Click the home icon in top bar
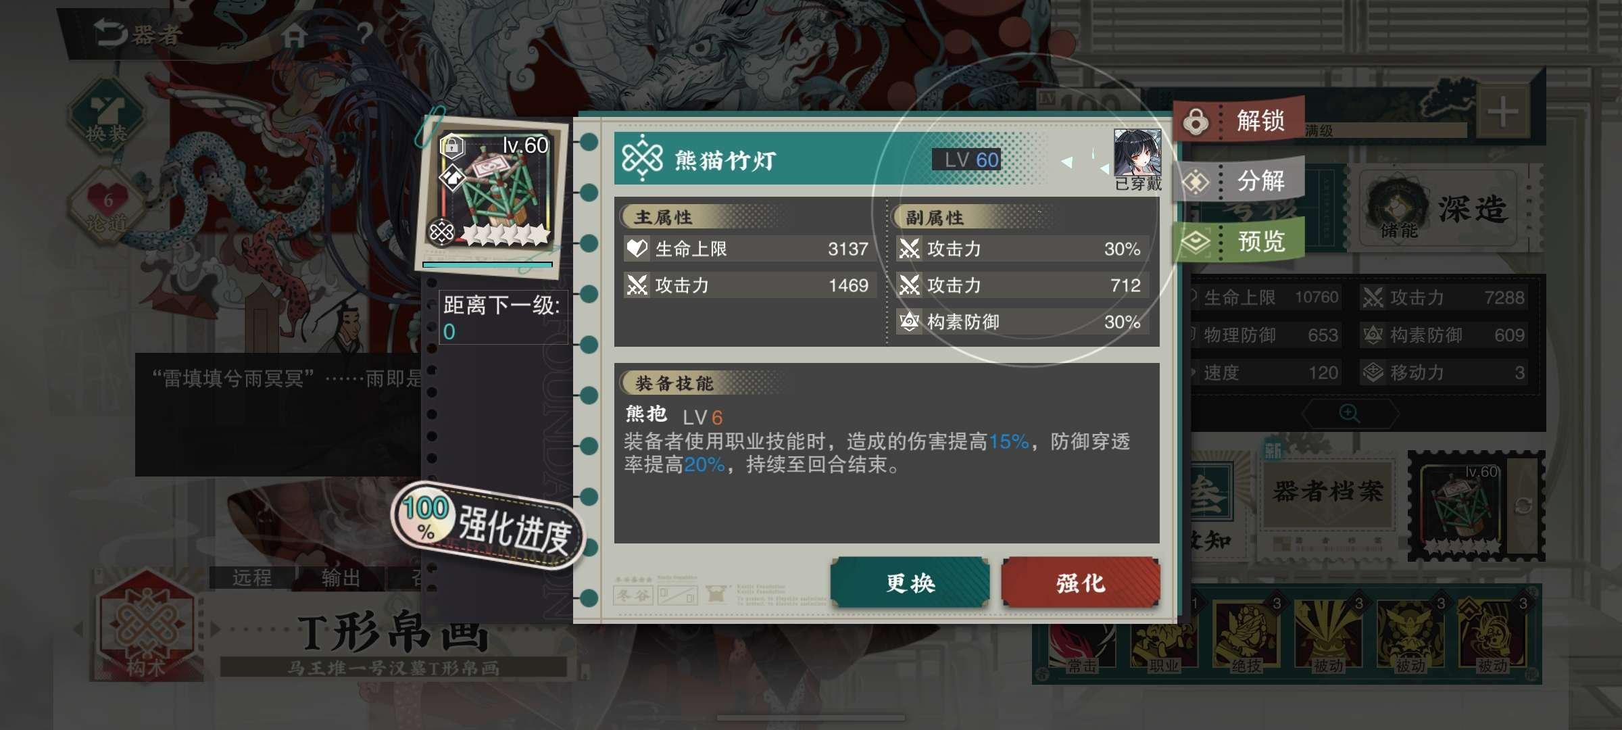Image resolution: width=1622 pixels, height=730 pixels. (295, 35)
